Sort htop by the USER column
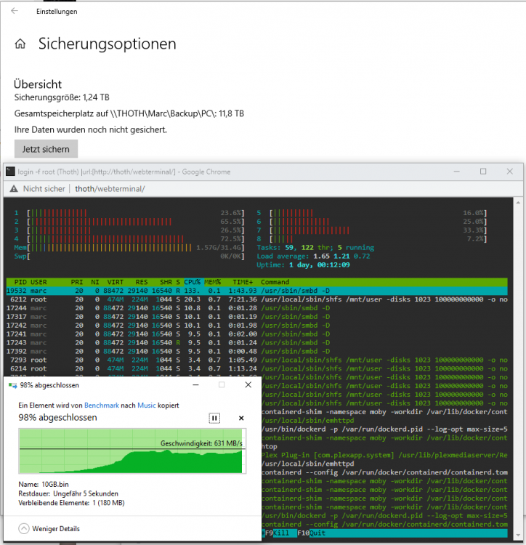526x545 pixels. click(39, 282)
